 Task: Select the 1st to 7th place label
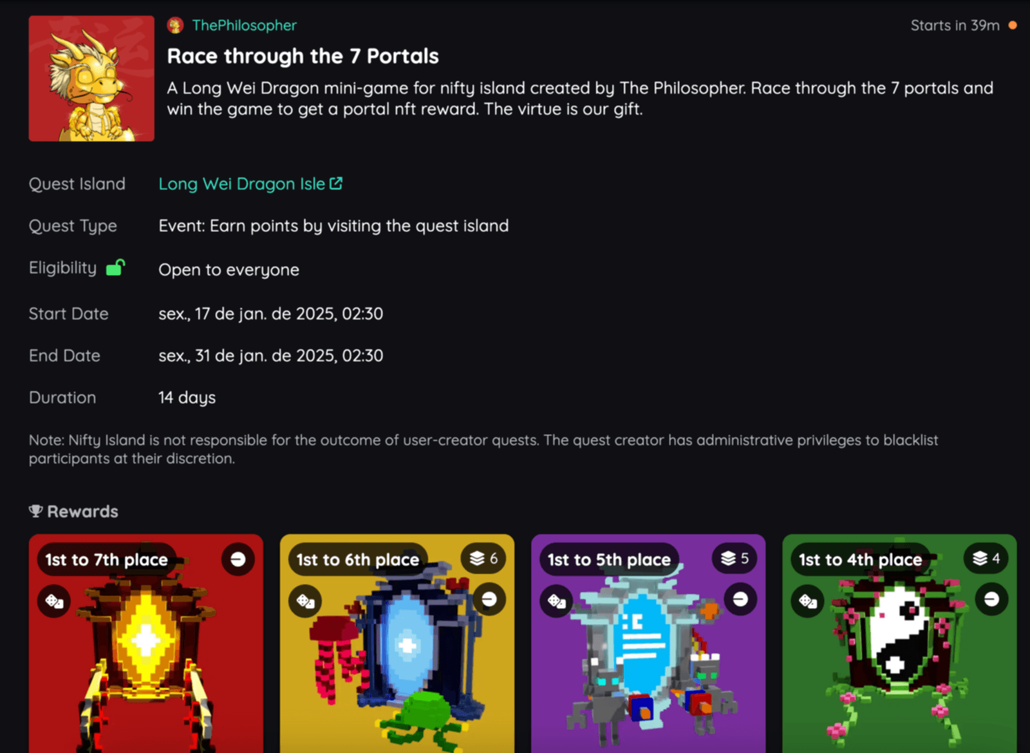(107, 560)
